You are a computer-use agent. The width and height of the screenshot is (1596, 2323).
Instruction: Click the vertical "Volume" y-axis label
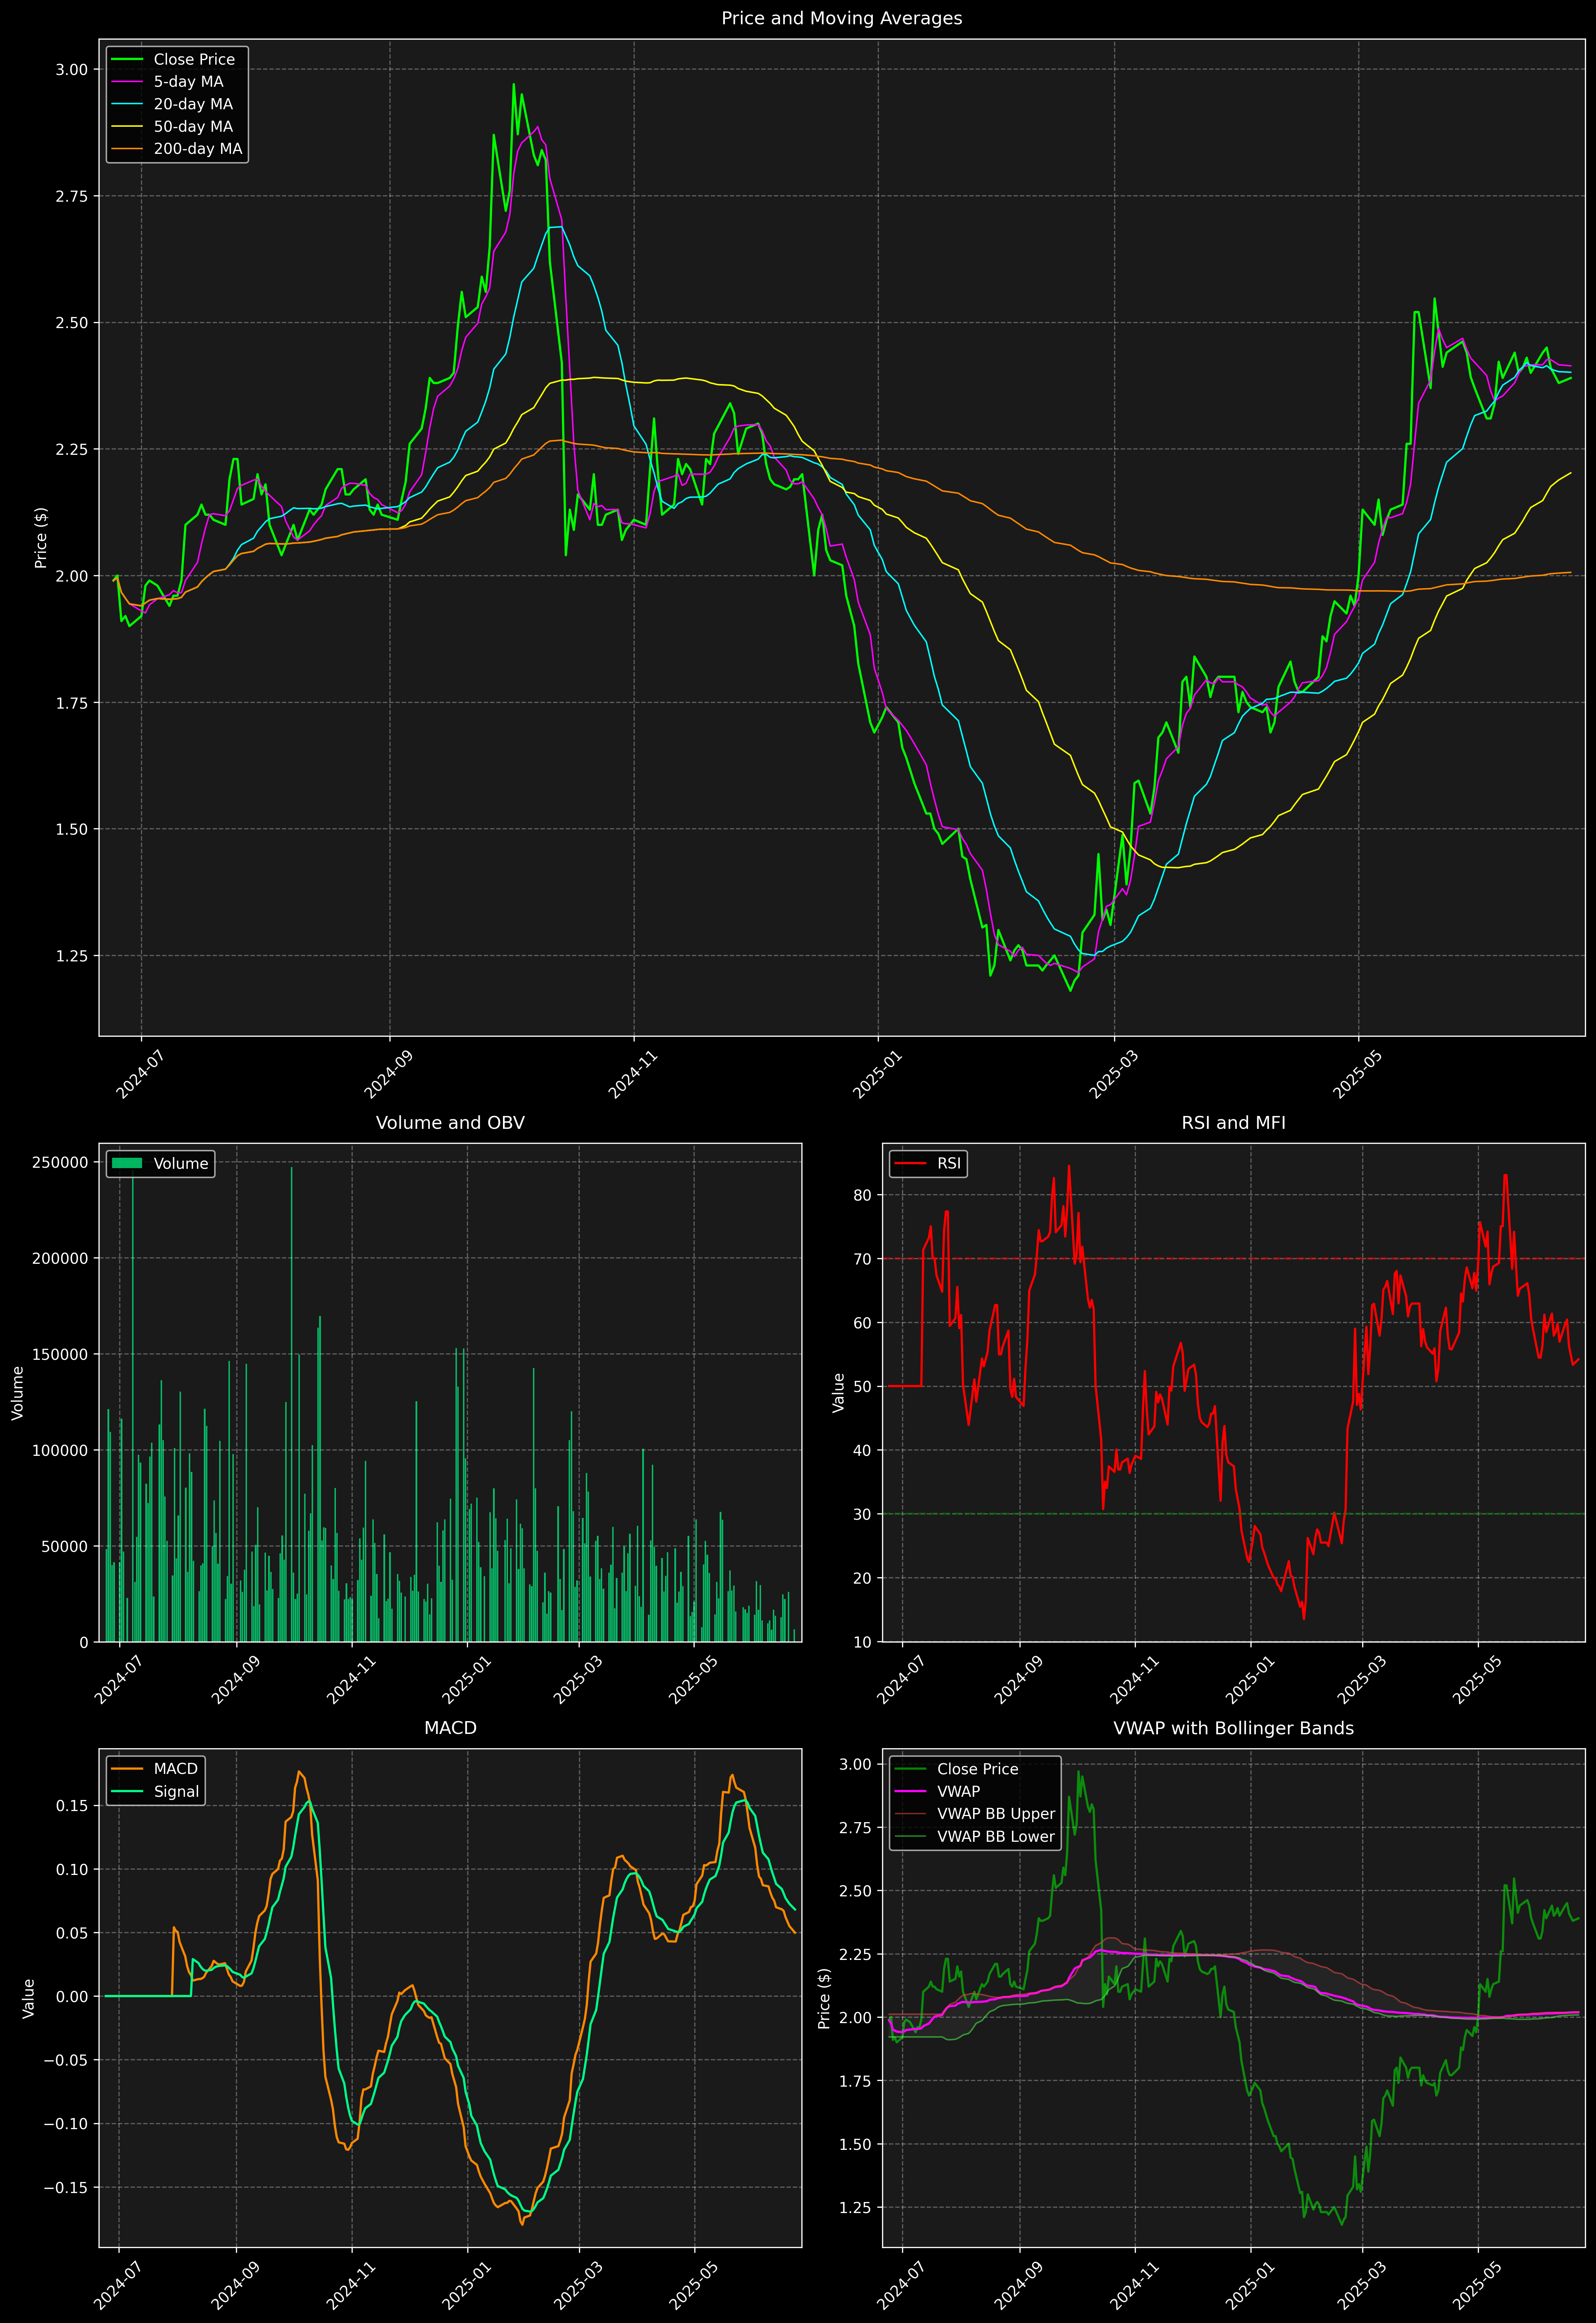click(17, 1393)
